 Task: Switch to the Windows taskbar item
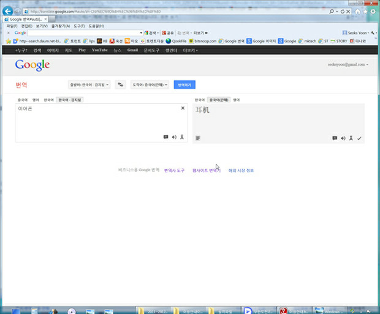click(x=330, y=311)
